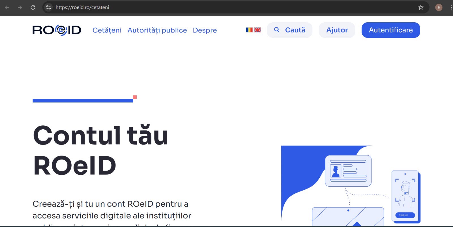Click the ROeID logo
Screen dimensions: 453x227
pos(57,30)
